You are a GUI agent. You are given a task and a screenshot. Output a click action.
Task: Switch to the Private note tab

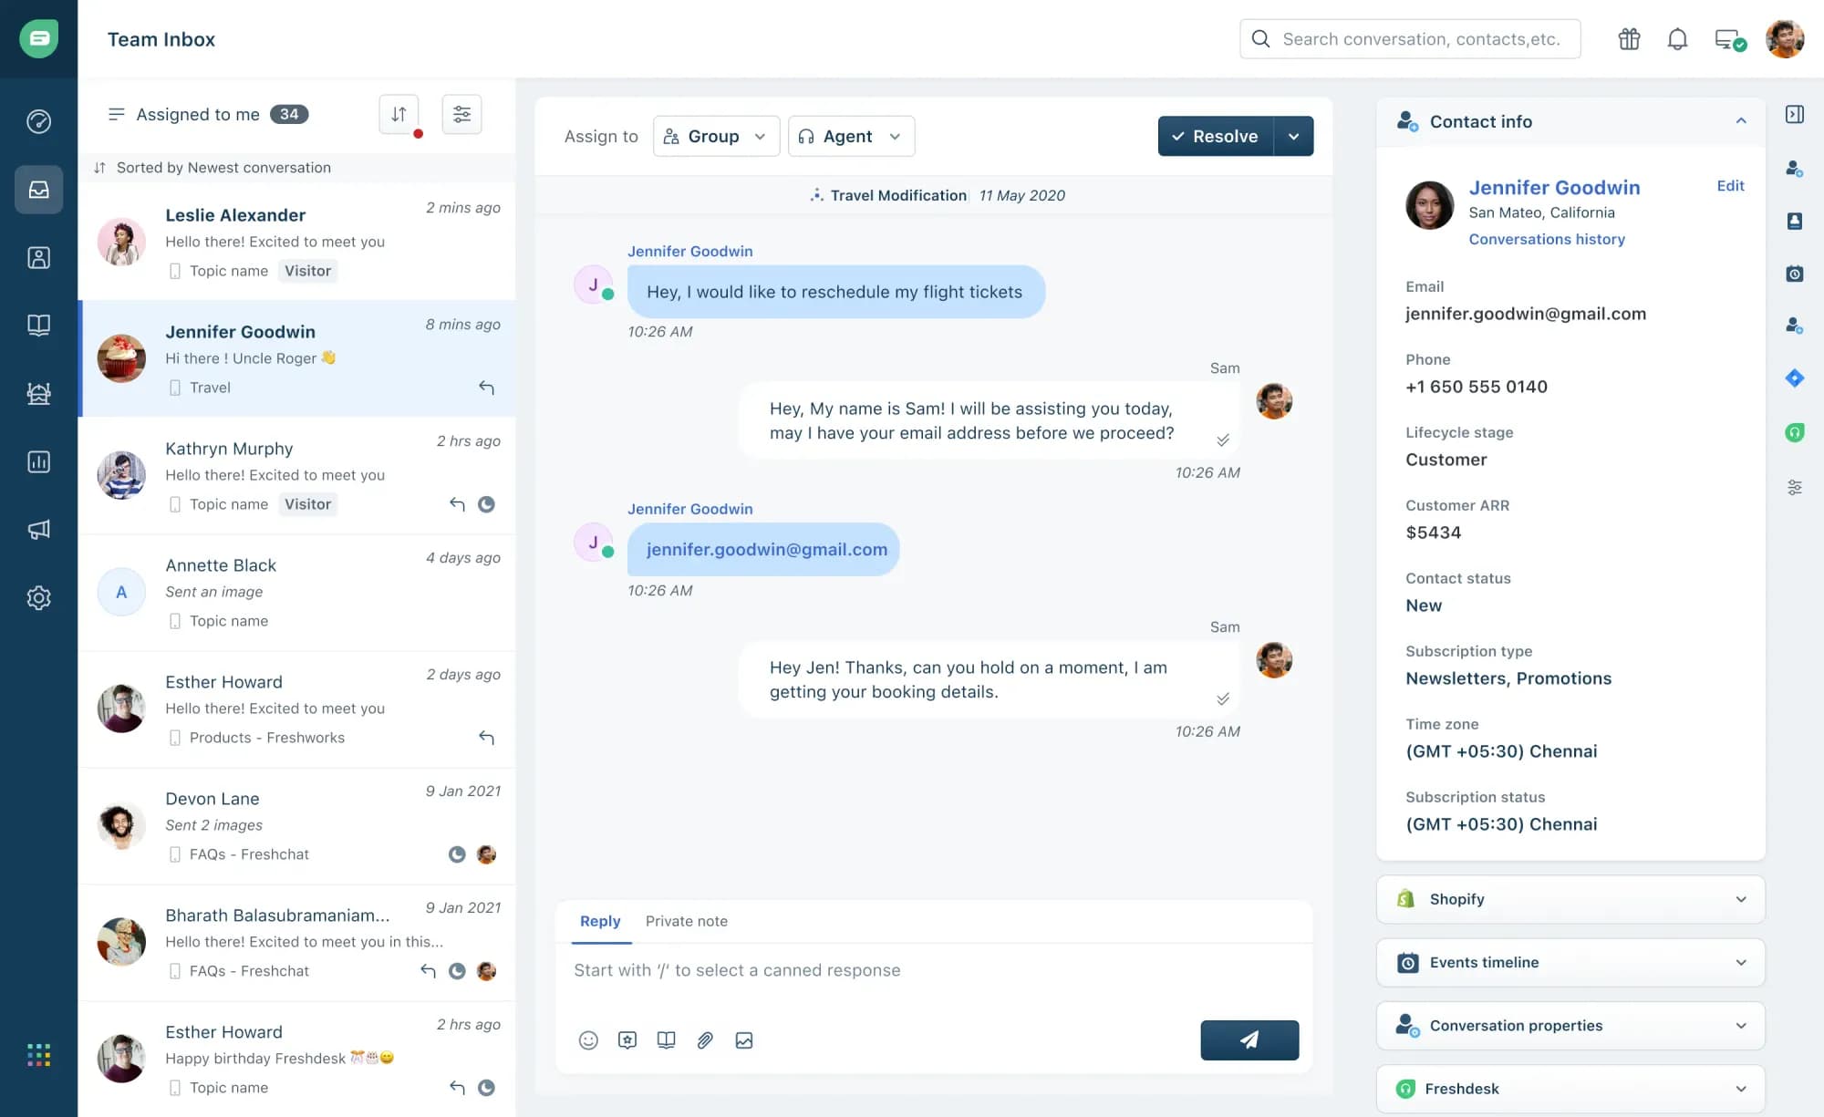687,921
